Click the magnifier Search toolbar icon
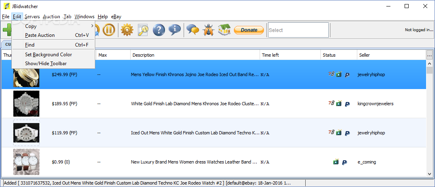Screen dimensions: 435x187 (x=144, y=30)
